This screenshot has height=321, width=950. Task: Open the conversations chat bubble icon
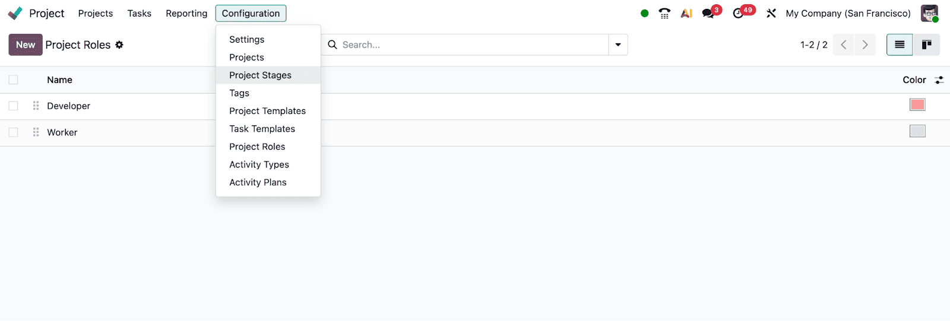pyautogui.click(x=708, y=13)
